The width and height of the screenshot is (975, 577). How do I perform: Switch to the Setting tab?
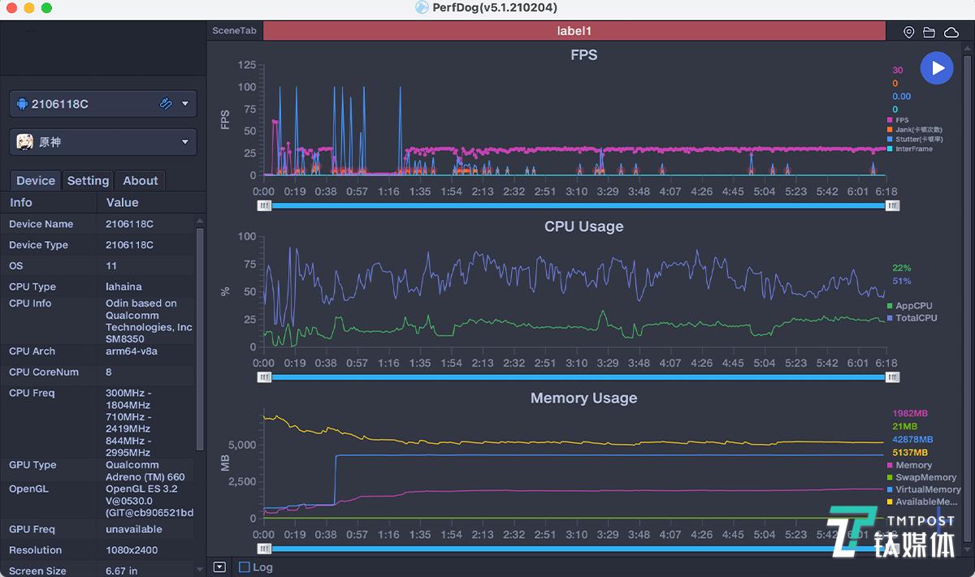point(88,181)
